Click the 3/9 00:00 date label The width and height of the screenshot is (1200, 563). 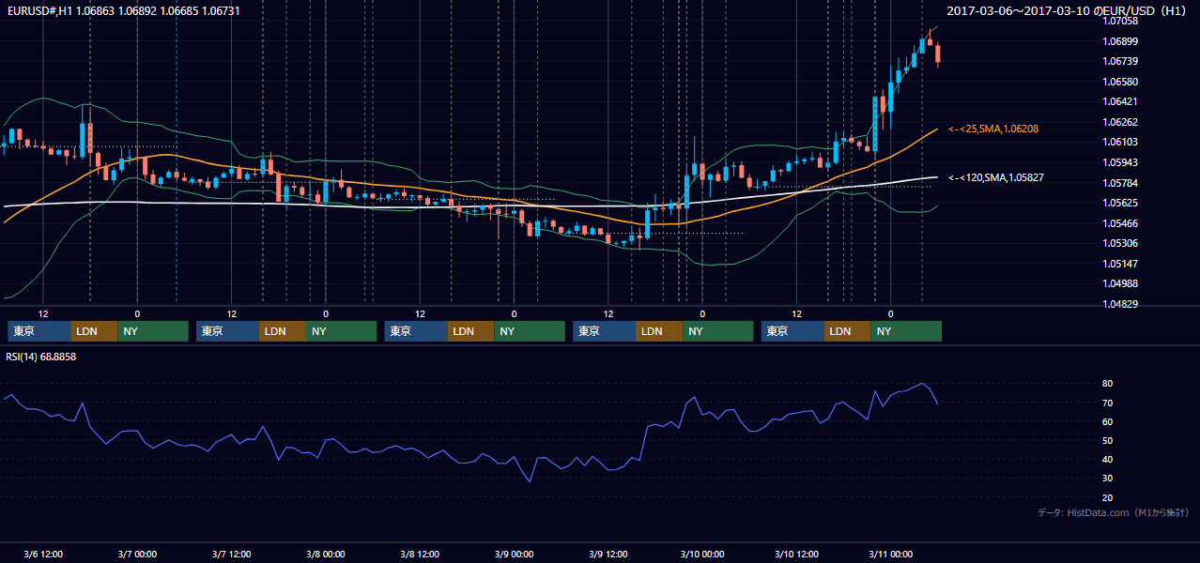click(514, 555)
